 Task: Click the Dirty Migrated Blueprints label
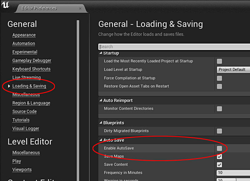pos(126,131)
